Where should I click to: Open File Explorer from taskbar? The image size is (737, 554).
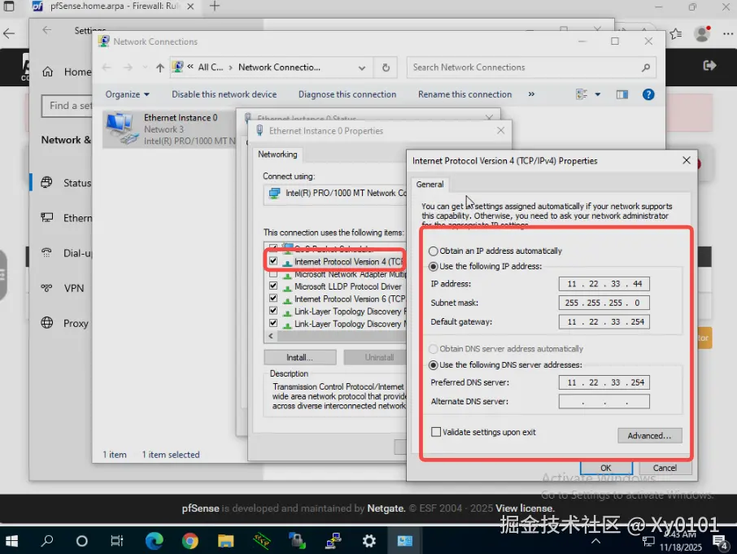[225, 541]
